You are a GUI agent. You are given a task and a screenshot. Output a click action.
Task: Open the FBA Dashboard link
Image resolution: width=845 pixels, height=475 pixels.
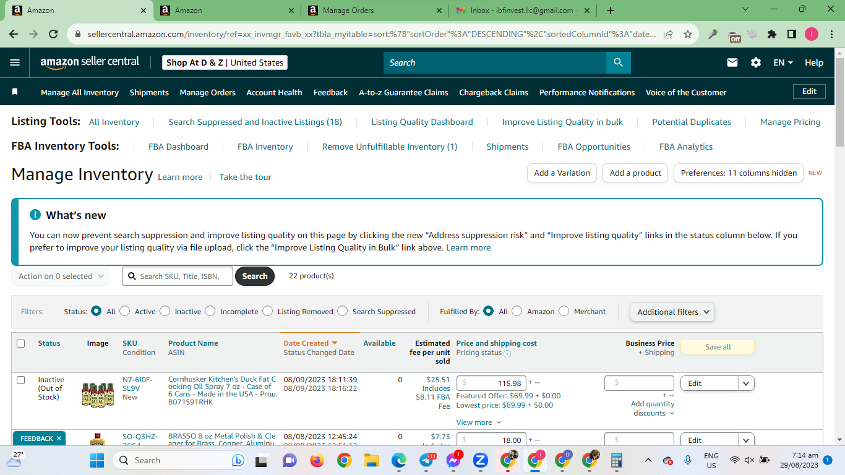178,147
